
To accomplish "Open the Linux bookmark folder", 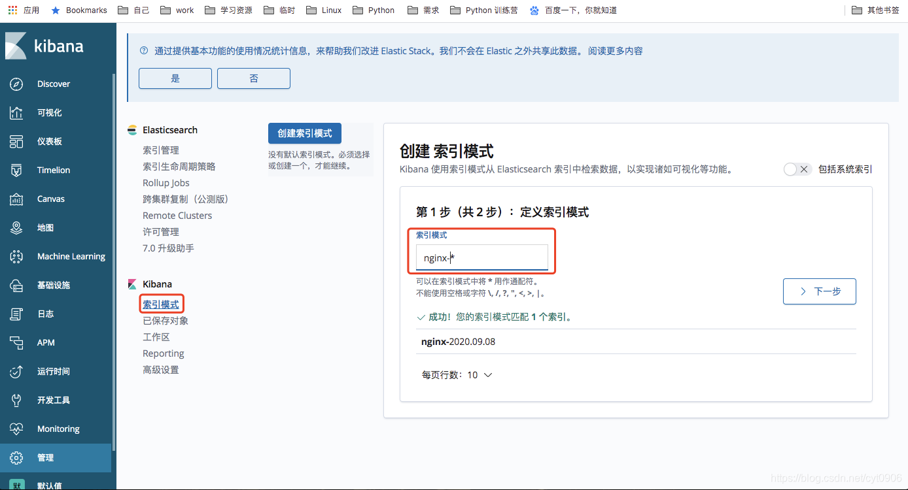I will pyautogui.click(x=324, y=10).
